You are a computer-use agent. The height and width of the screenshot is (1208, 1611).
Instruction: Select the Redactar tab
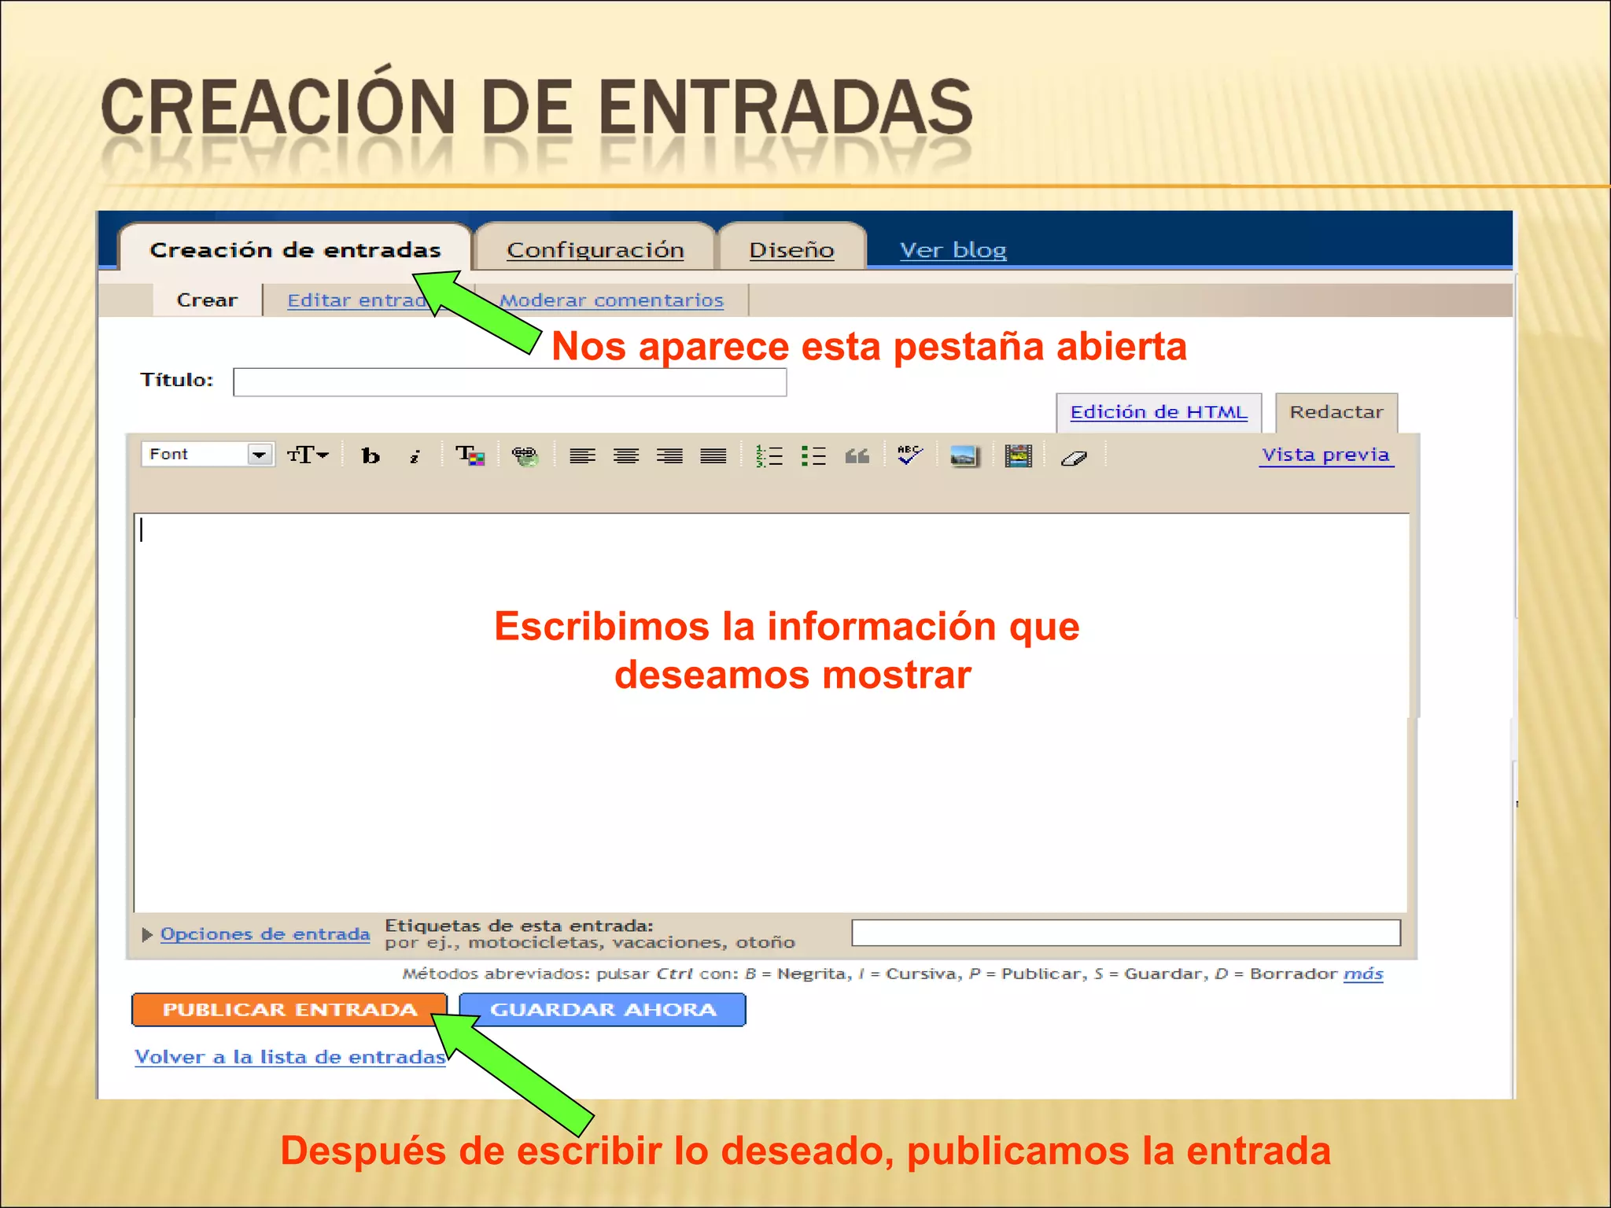1336,412
